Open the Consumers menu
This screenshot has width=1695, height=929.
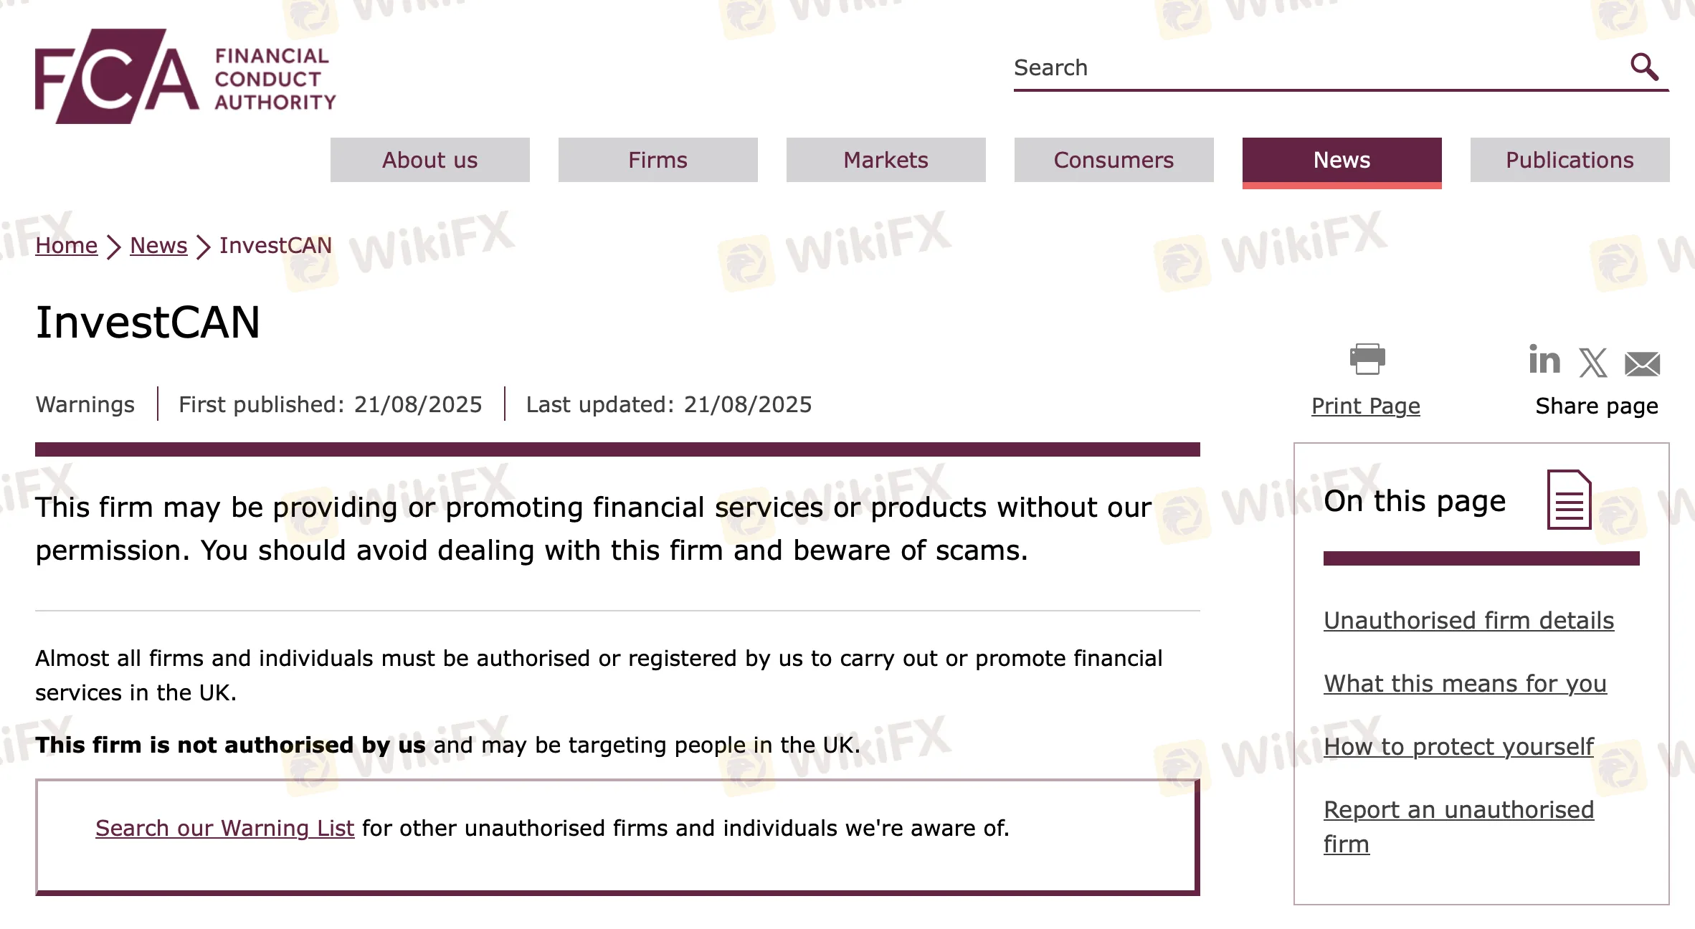pyautogui.click(x=1114, y=160)
